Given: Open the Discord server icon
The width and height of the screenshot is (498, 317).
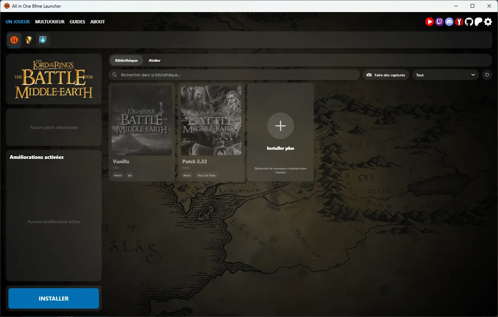Looking at the screenshot, I should (x=449, y=22).
